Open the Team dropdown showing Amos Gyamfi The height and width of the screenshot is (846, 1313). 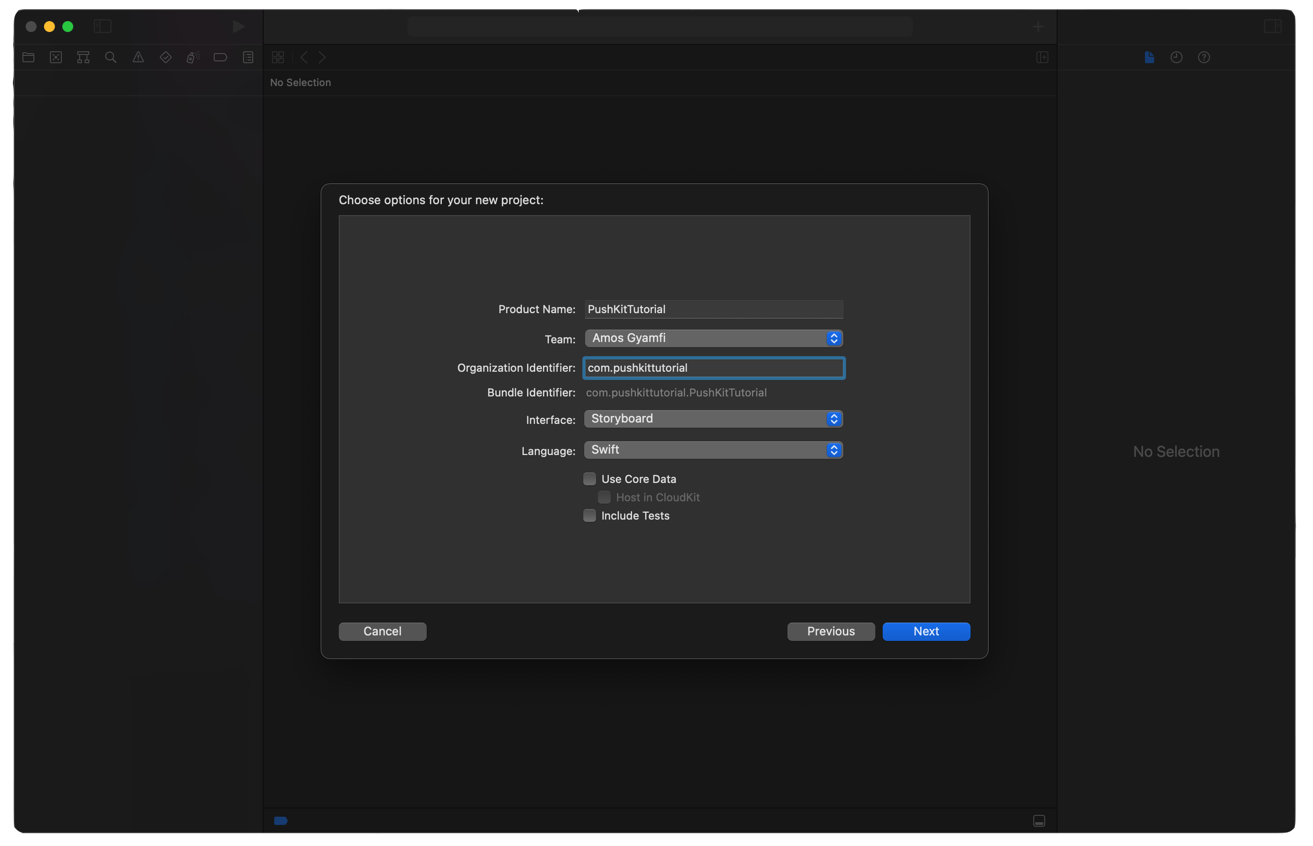[x=714, y=338]
